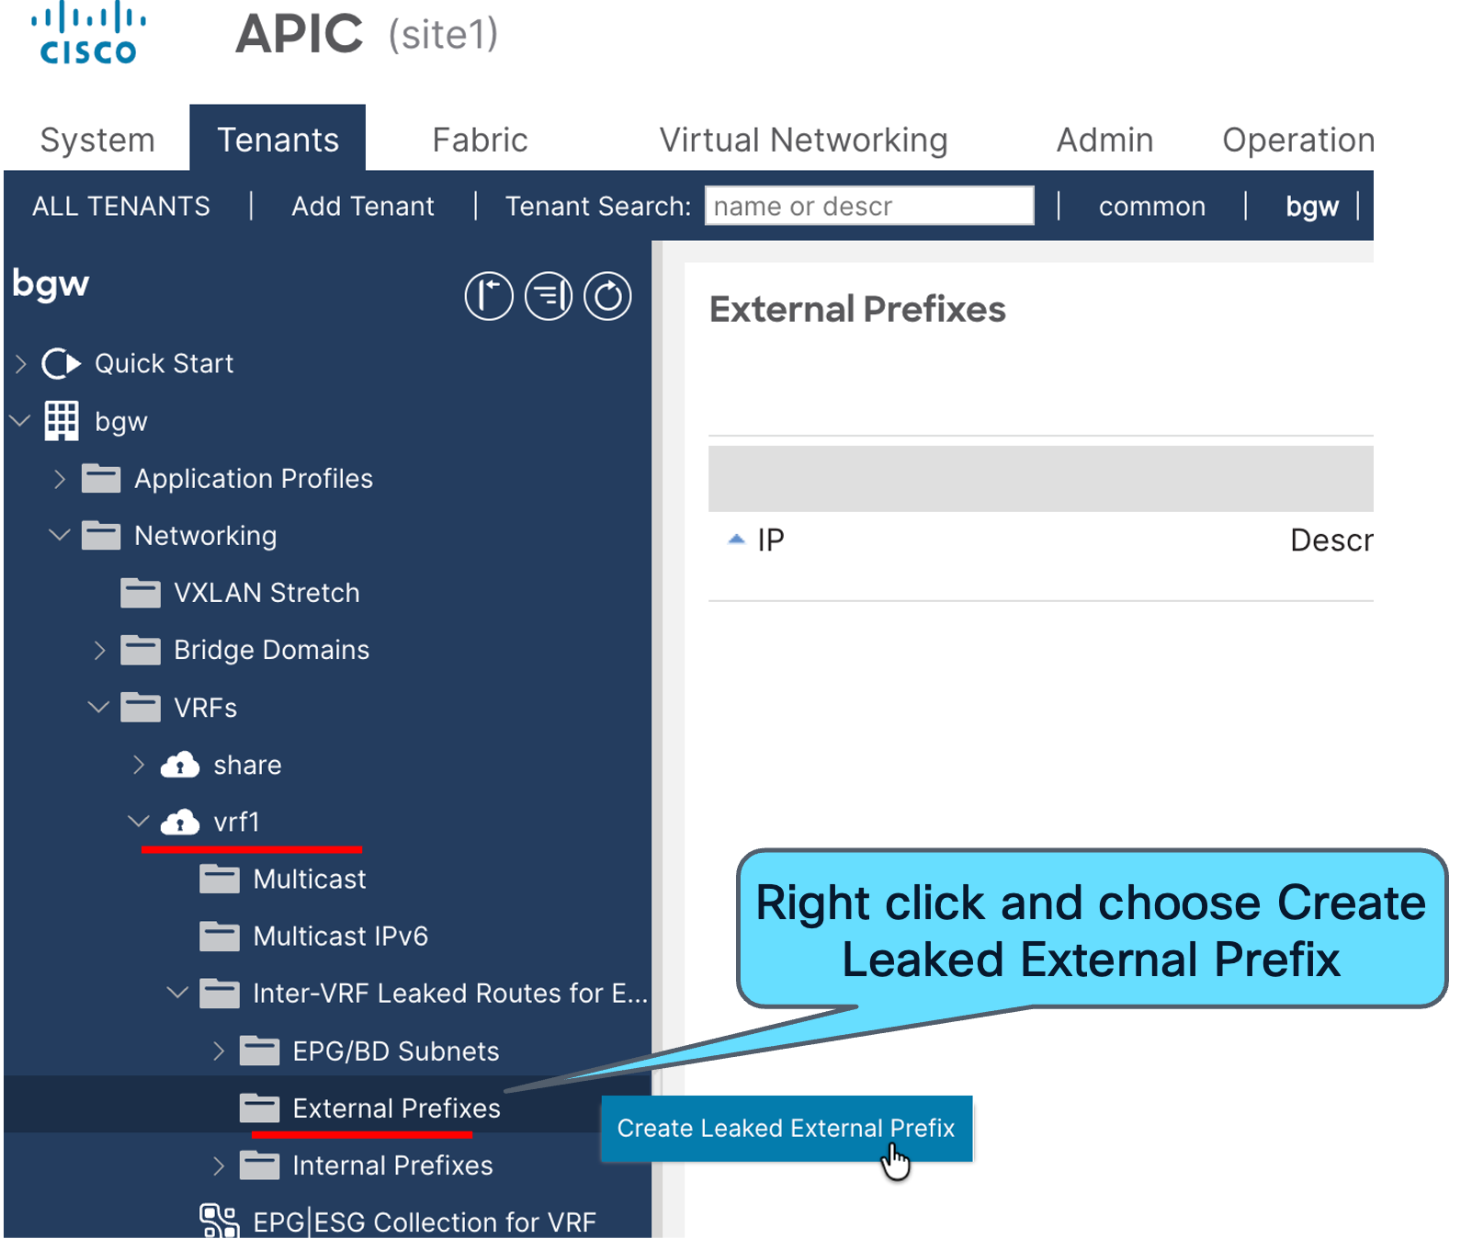Select EPG/BD Subnets tree item
The height and width of the screenshot is (1250, 1472).
[x=396, y=1051]
